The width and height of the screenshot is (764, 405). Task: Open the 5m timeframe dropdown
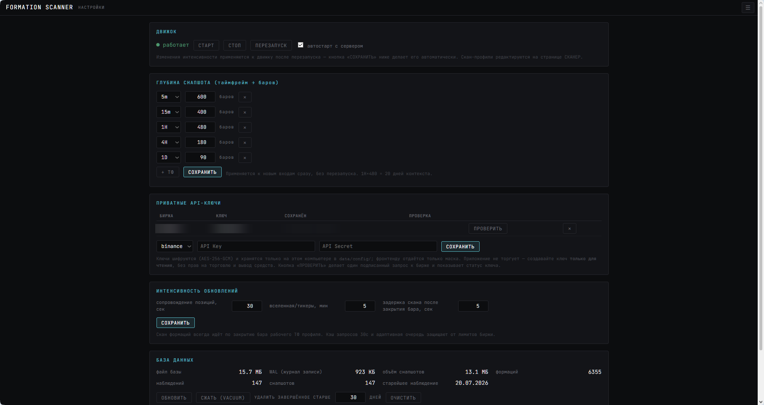(x=169, y=97)
